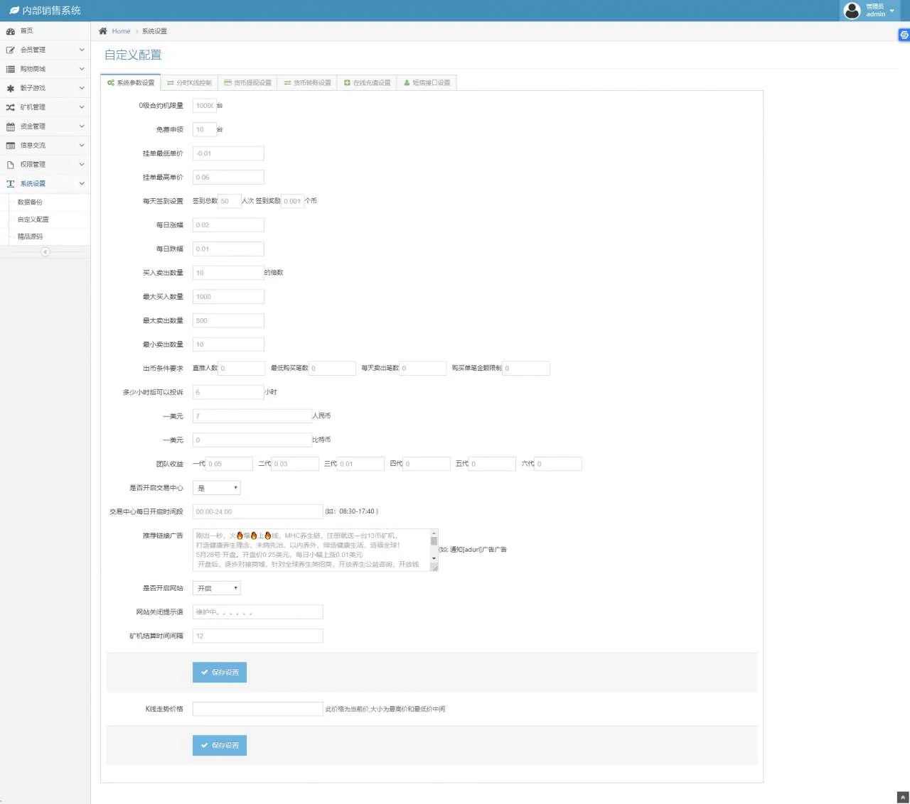Collapse the sidebar with double-arrow icon

pyautogui.click(x=45, y=252)
